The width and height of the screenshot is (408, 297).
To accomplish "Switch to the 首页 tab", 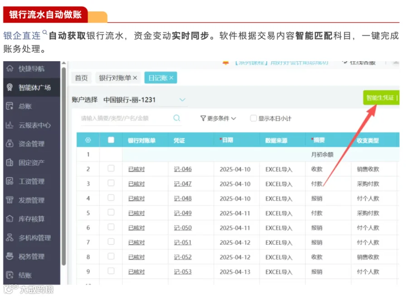I will pos(82,78).
